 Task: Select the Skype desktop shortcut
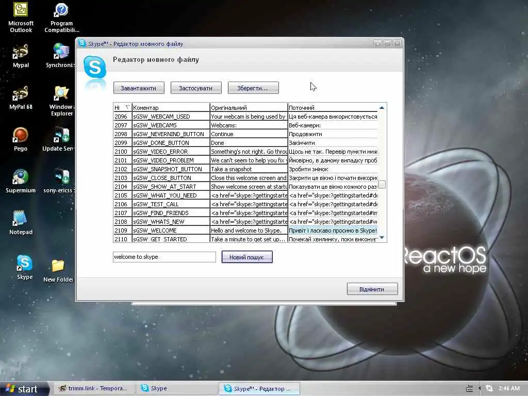25,268
